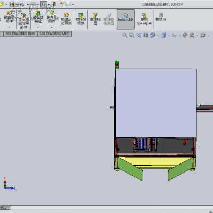Click Previous View icon
The width and height of the screenshot is (213, 213).
[x=138, y=35]
